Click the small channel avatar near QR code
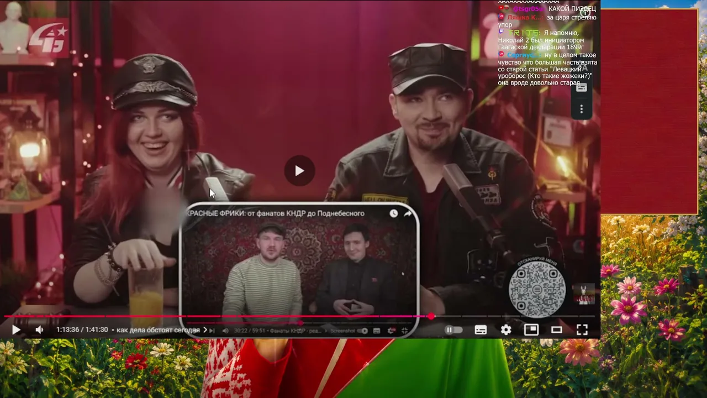 point(583,294)
